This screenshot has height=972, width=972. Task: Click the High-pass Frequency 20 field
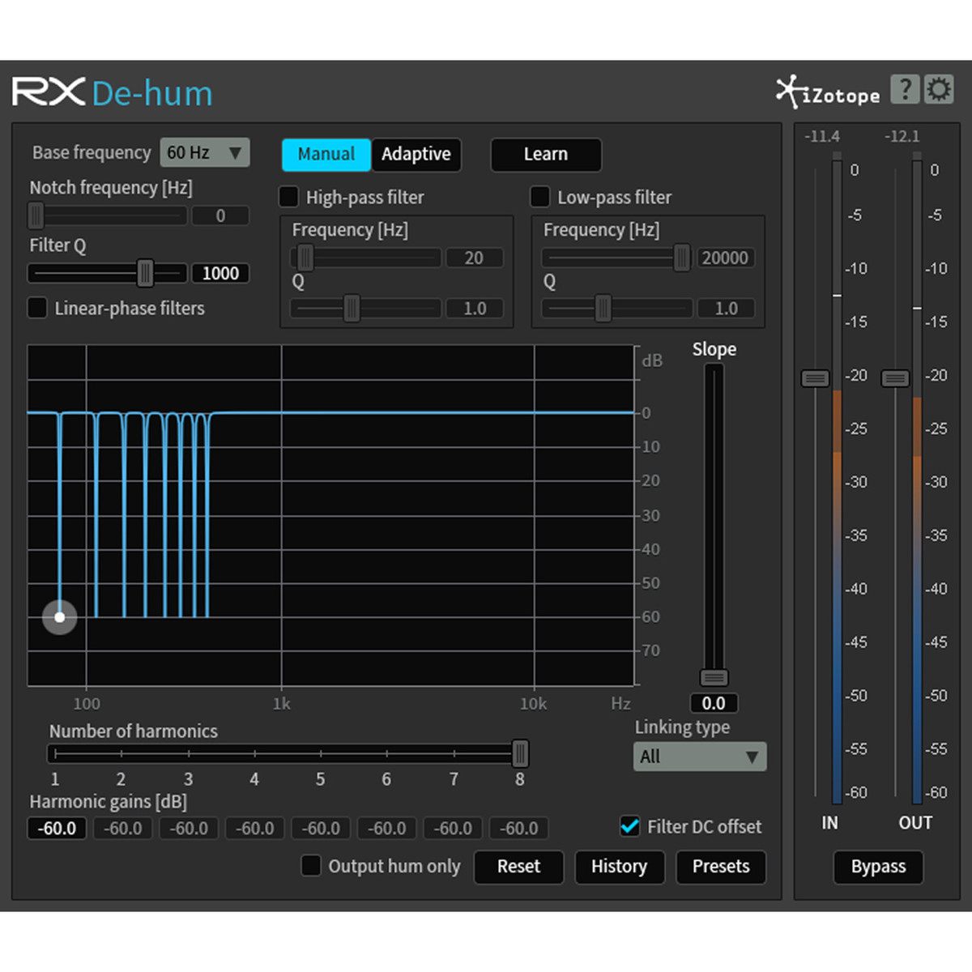[474, 258]
